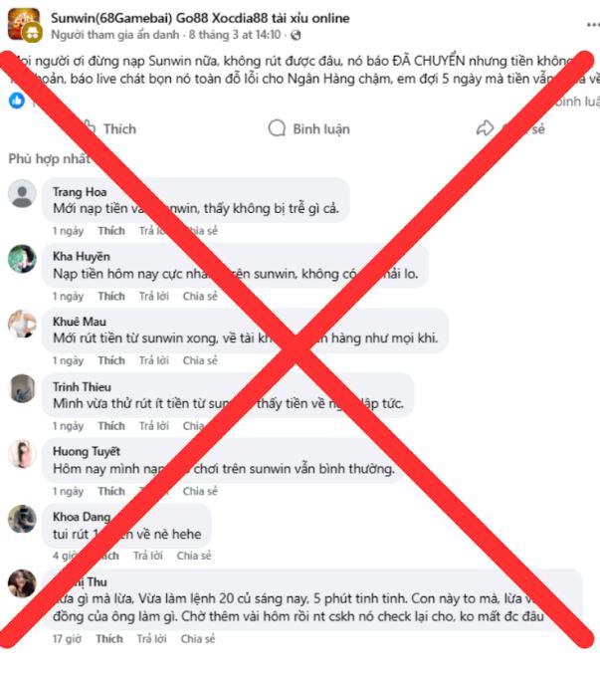Like Khoa Dang's comment
This screenshot has height=680, width=600.
(x=106, y=556)
